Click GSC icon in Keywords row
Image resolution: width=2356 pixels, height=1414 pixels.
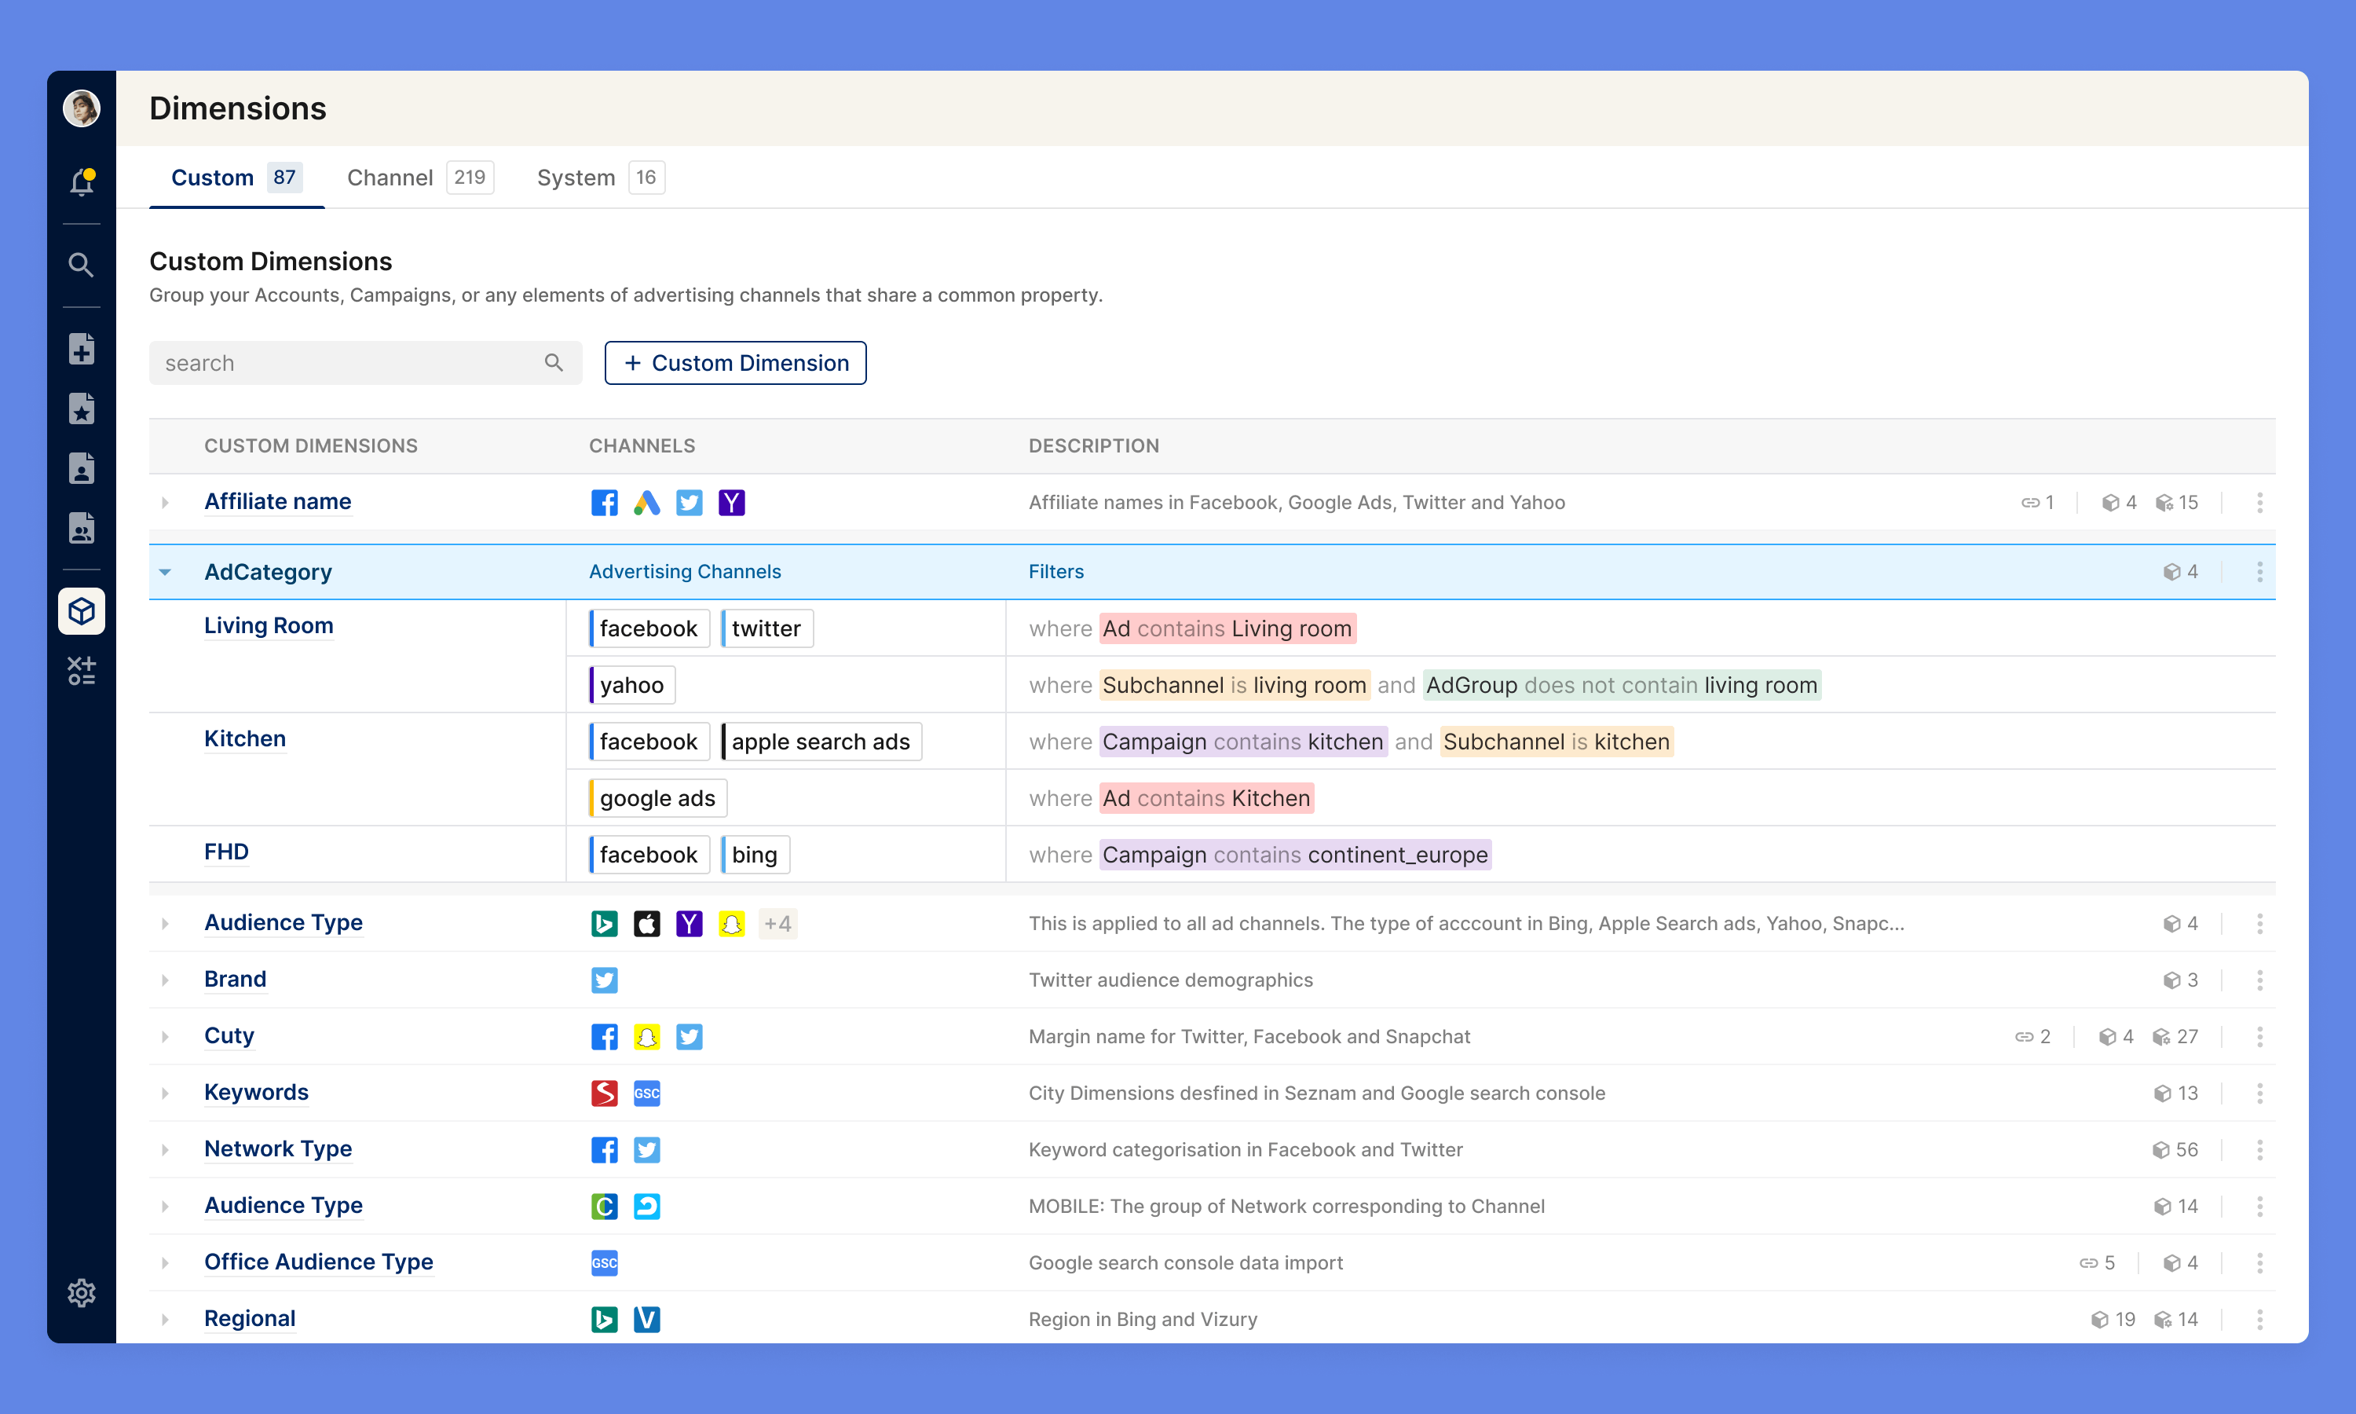[646, 1093]
